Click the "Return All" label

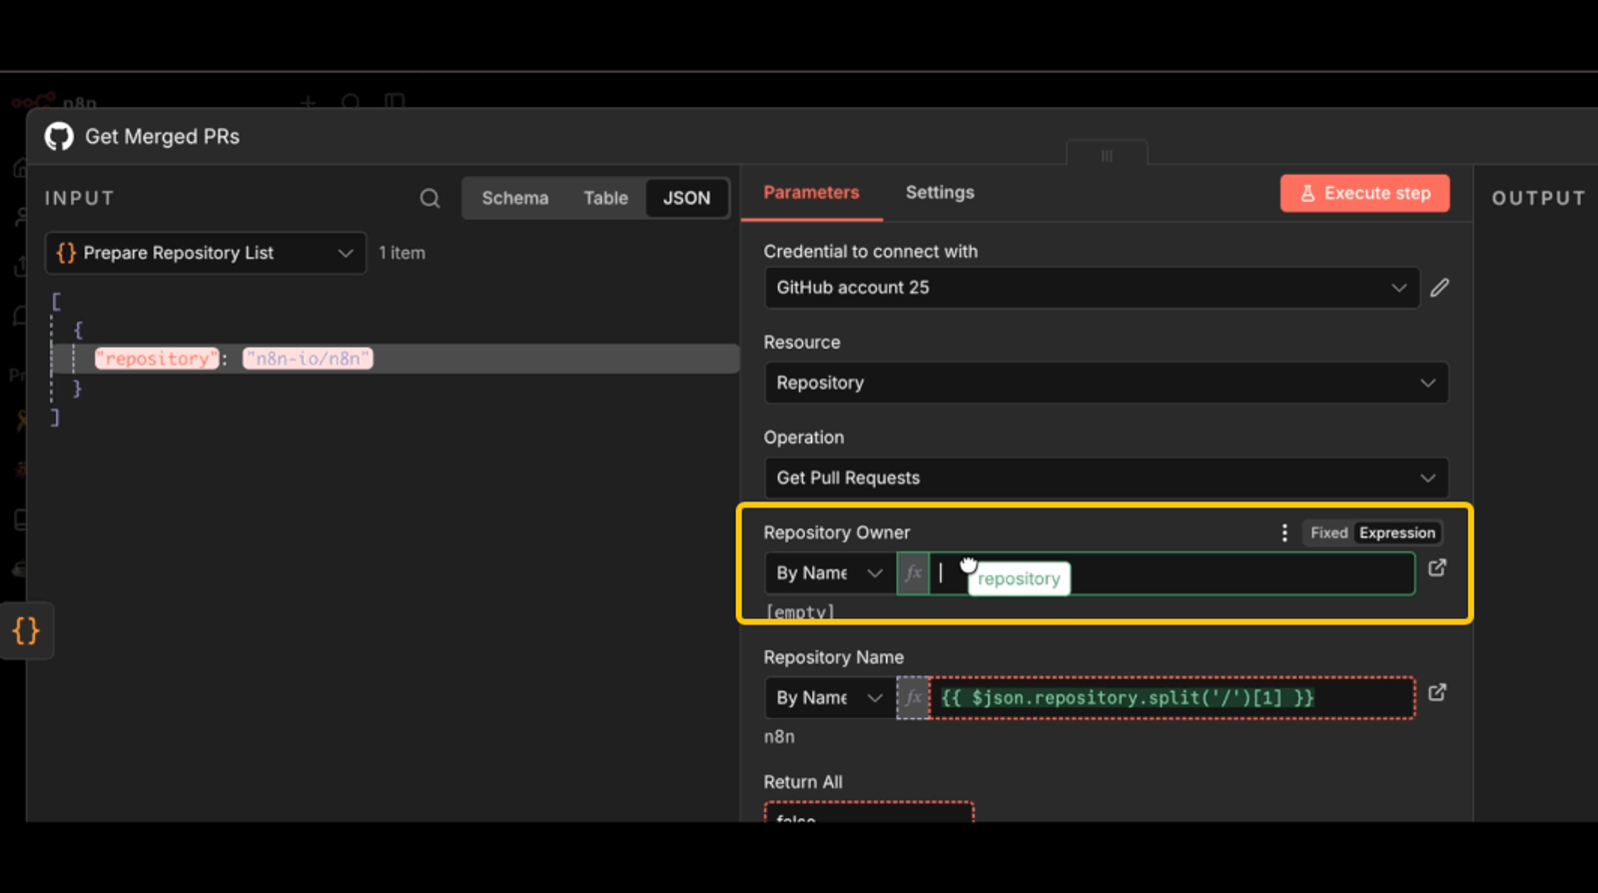click(x=803, y=782)
